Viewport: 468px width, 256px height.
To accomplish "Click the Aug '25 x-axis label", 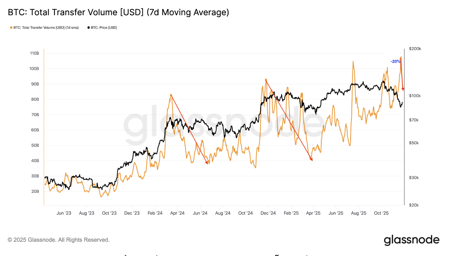I will (359, 213).
